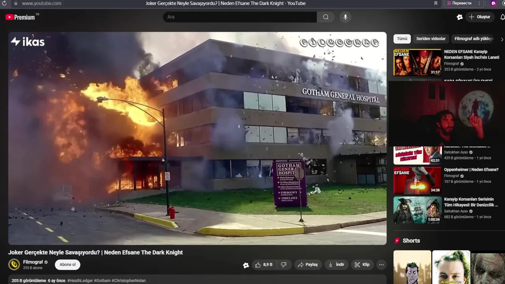Screen dimensions: 505x284
Task: Click the Перевести translate button
Action: coord(458,3)
